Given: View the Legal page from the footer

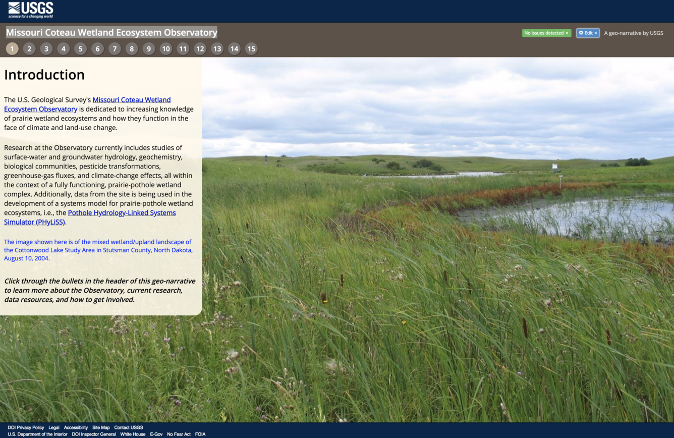Looking at the screenshot, I should [54, 427].
